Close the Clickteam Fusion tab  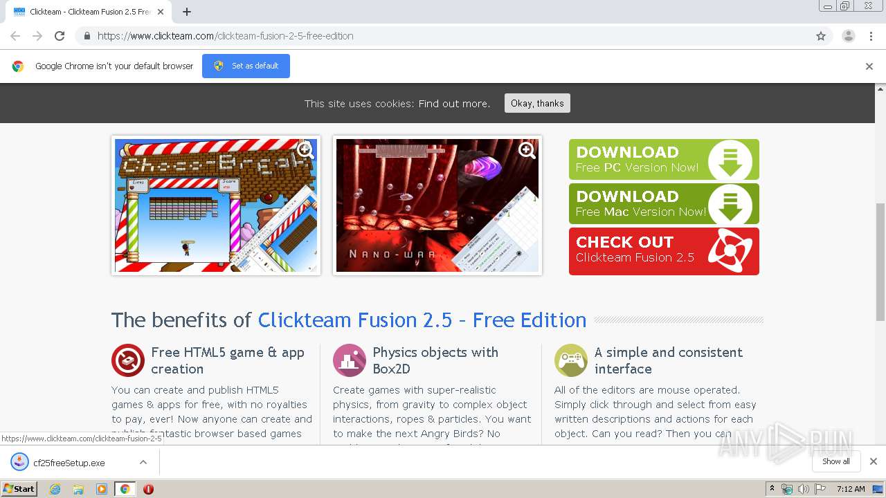(161, 12)
